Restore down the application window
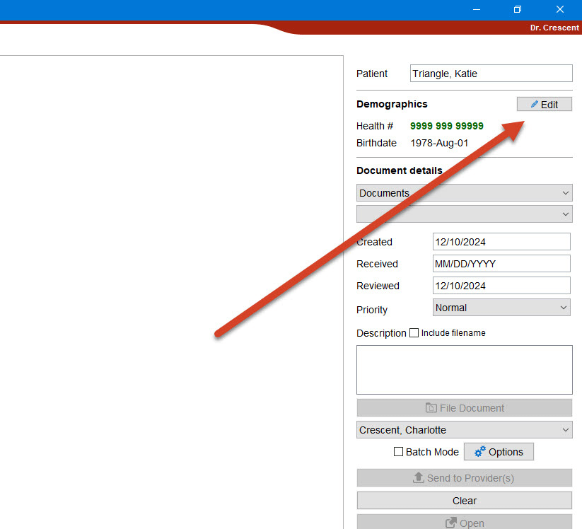This screenshot has width=582, height=529. click(x=518, y=9)
